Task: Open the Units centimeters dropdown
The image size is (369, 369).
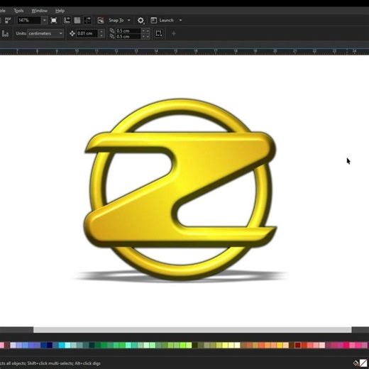Action: coord(45,33)
